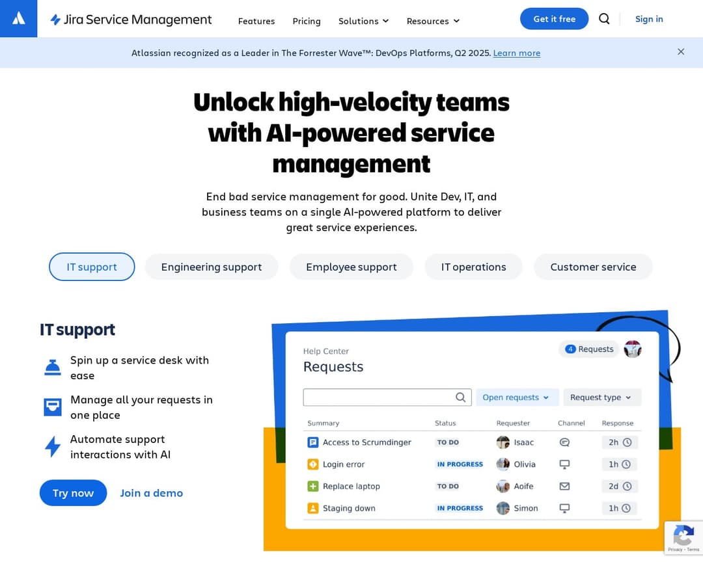Screen dimensions: 703x562
Task: Follow the Learn more link in banner
Action: point(516,53)
